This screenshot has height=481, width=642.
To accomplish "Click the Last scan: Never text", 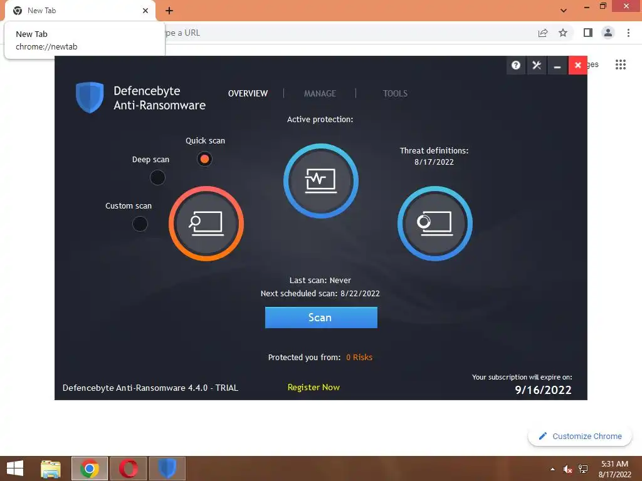I will pyautogui.click(x=320, y=280).
